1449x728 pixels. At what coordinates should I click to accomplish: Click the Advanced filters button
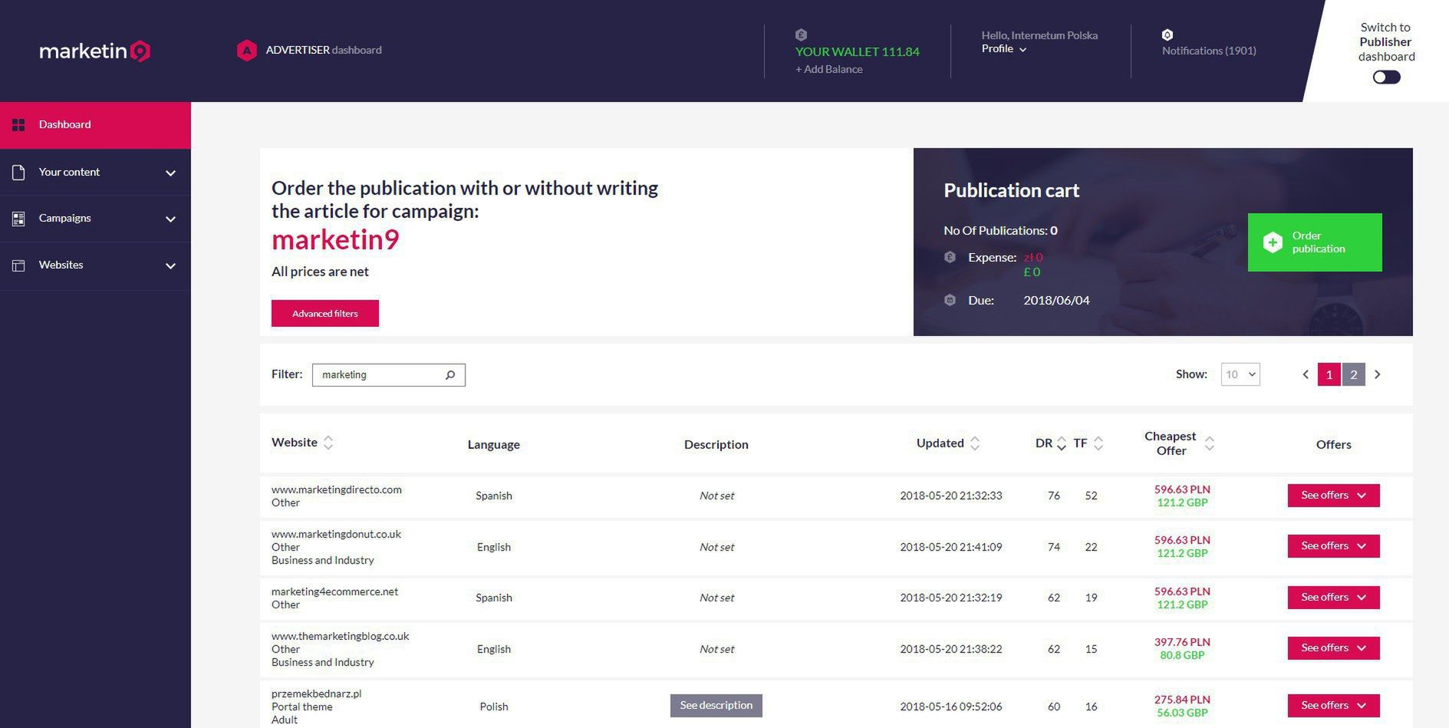click(x=324, y=313)
